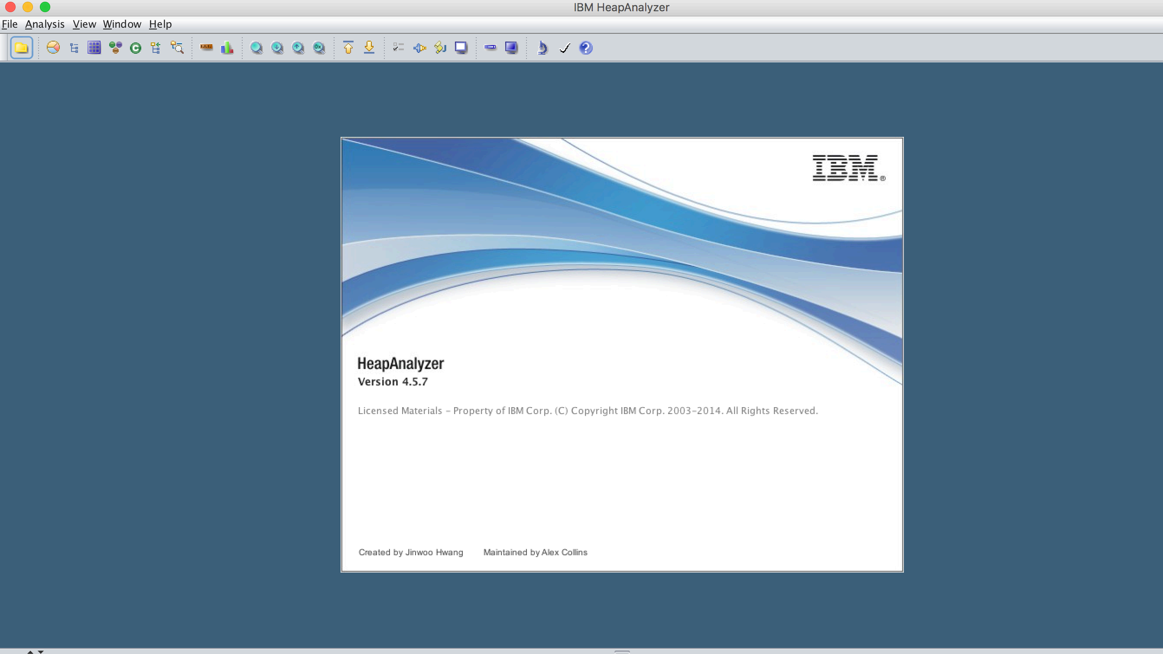The height and width of the screenshot is (654, 1163).
Task: Open the File menu
Action: [x=10, y=24]
